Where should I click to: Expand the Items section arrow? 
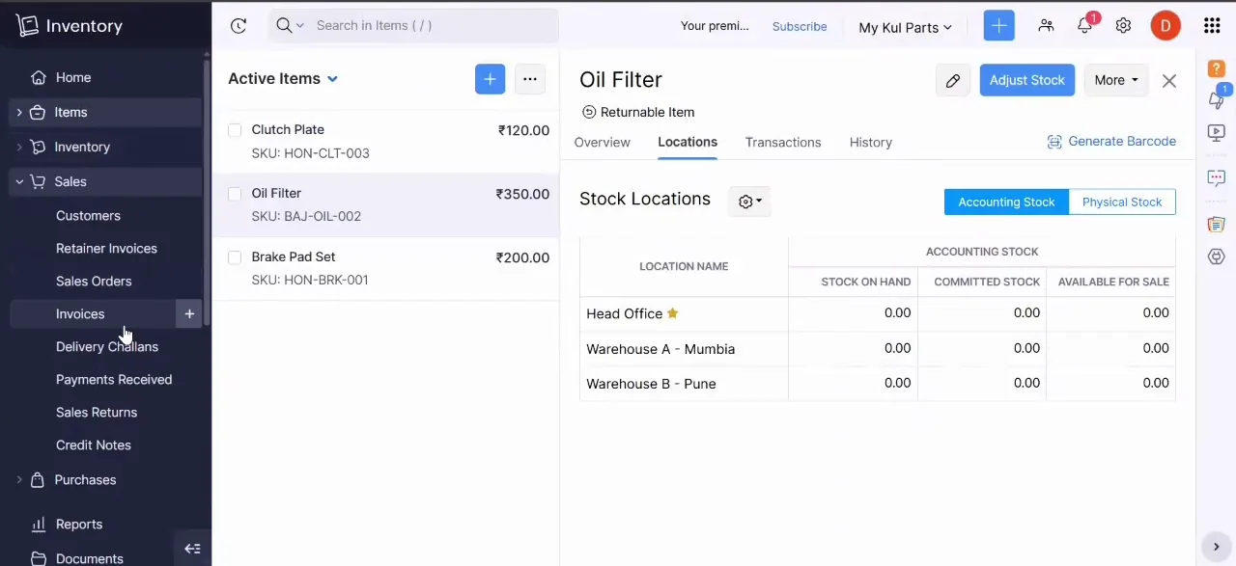coord(19,113)
